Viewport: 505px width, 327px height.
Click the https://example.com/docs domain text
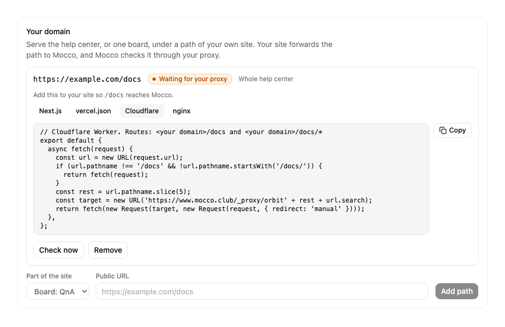click(x=87, y=79)
